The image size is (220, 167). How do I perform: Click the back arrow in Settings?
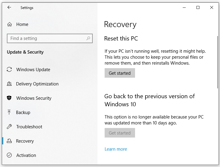9,7
